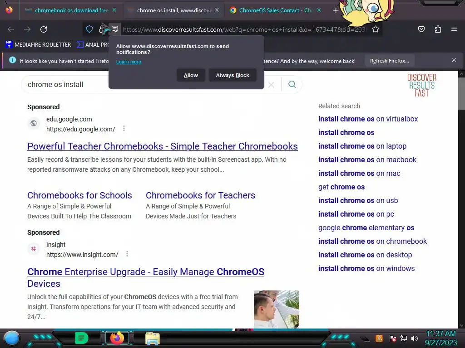Click the https://www.insight.com/ URL text
Image resolution: width=465 pixels, height=348 pixels.
(82, 255)
